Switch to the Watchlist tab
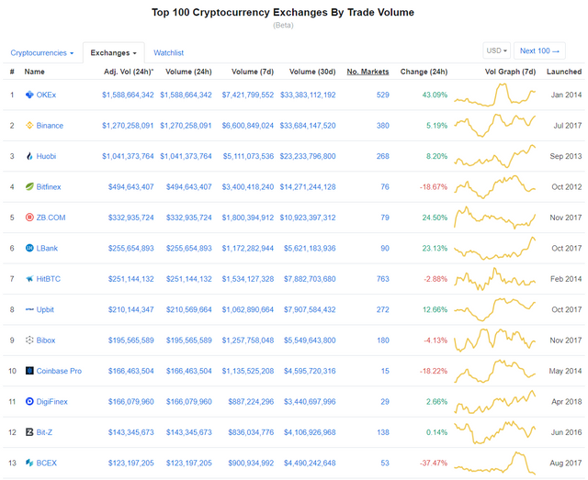Image resolution: width=588 pixels, height=480 pixels. tap(168, 53)
